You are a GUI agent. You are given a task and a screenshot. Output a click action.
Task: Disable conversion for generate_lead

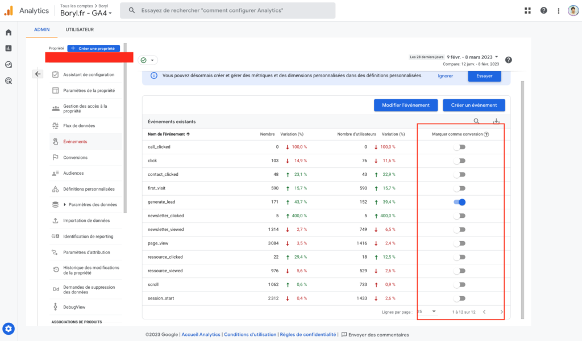[459, 202]
